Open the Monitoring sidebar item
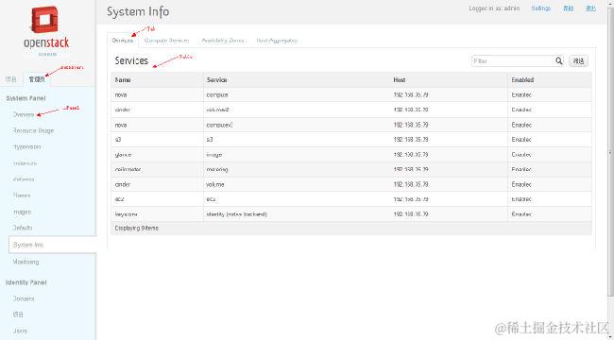This screenshot has width=614, height=340. click(26, 262)
